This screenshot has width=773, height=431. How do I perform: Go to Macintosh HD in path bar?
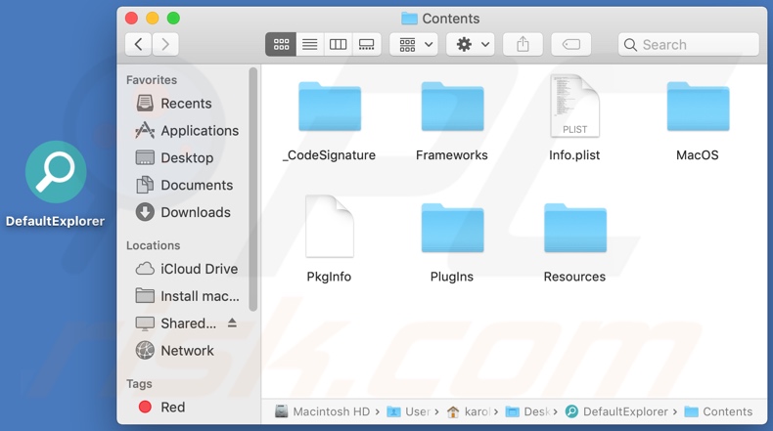click(x=322, y=411)
